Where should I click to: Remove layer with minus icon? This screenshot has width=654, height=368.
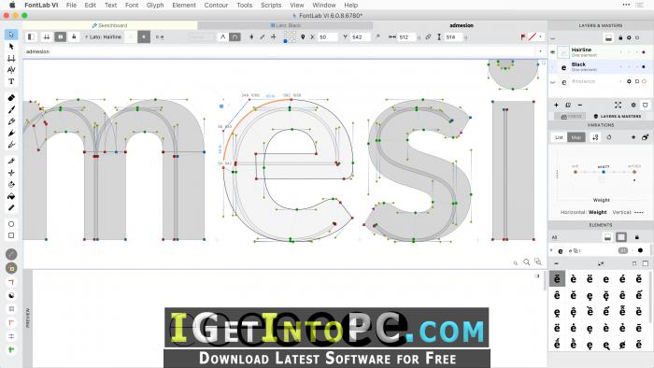[580, 105]
